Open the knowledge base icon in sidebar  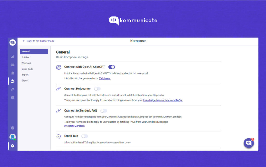point(12,97)
